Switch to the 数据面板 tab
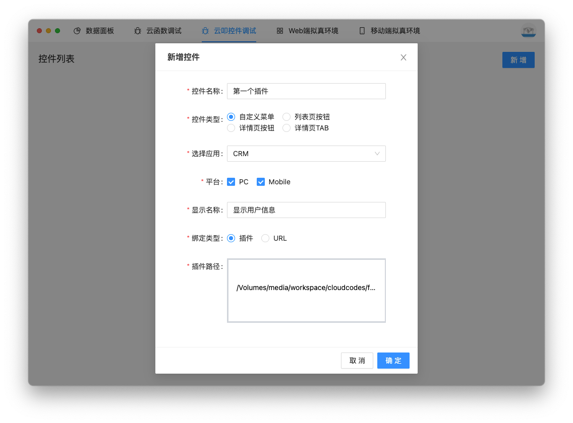Viewport: 573px width, 423px height. pos(100,31)
